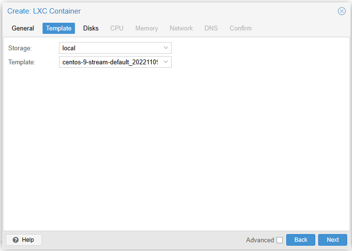
Task: Click the centos-9-stream template field
Action: [110, 62]
